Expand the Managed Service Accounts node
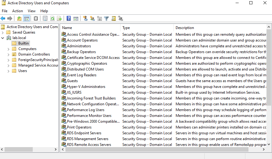 click(x=8, y=65)
